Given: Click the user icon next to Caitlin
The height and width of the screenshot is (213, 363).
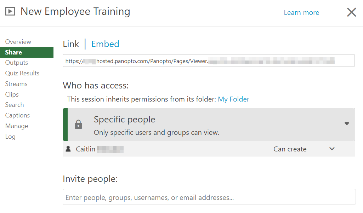Looking at the screenshot, I should (68, 149).
